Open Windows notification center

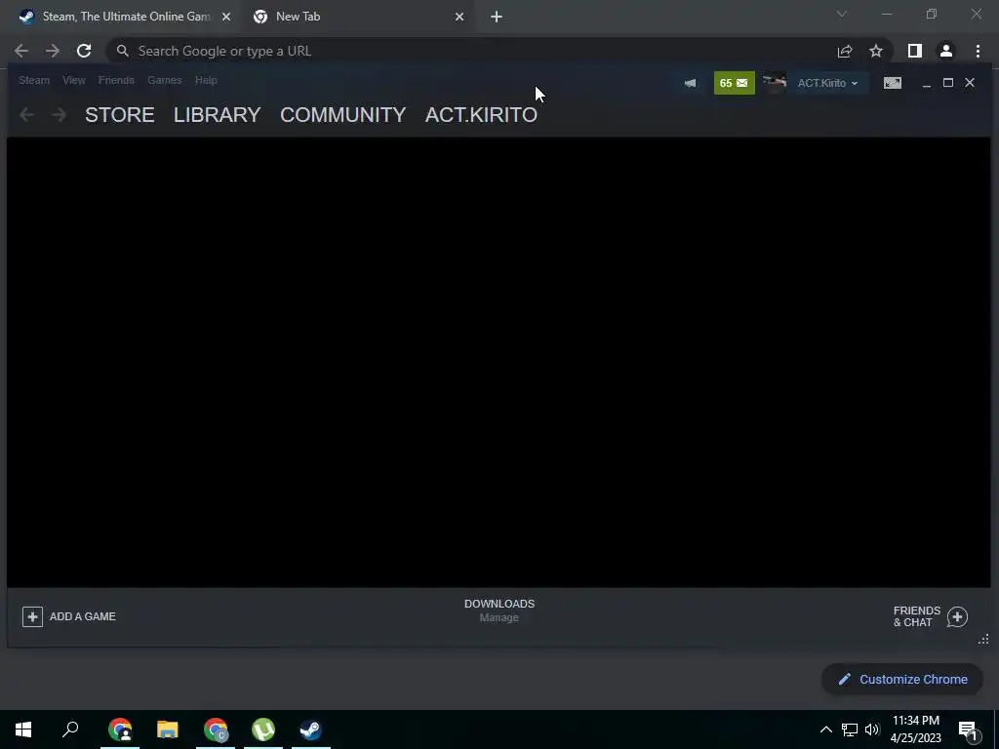pos(969,729)
